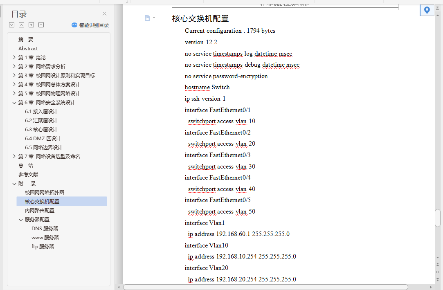
Task: Click the line 'version 12.2'
Action: [x=201, y=42]
